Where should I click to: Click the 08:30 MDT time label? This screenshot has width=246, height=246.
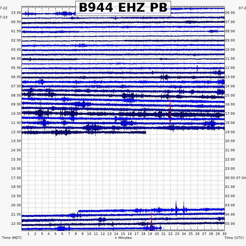[x=16, y=95]
